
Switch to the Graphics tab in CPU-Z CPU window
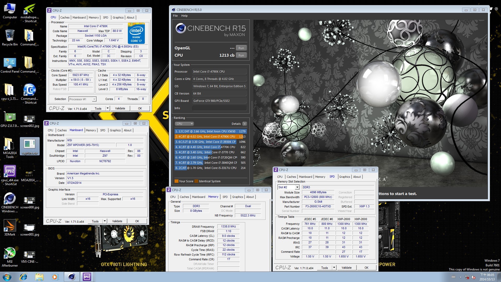pos(118,17)
